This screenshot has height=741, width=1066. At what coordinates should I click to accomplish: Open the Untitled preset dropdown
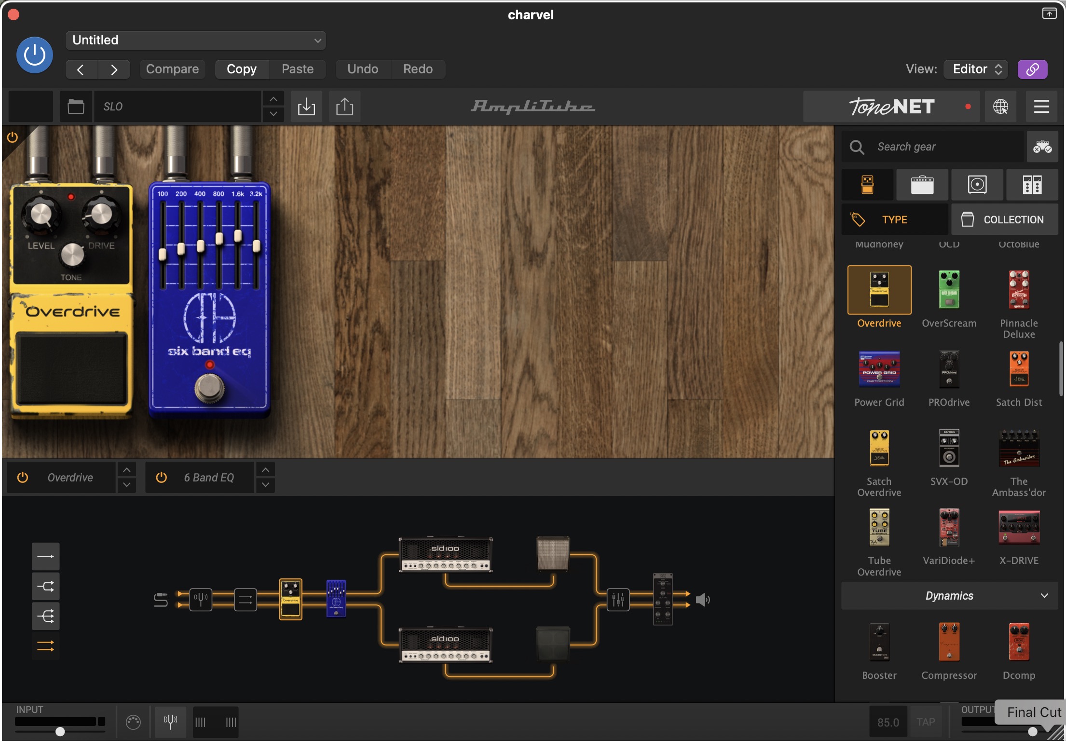195,40
